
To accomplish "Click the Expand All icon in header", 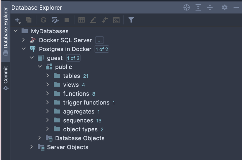I will [x=198, y=7].
